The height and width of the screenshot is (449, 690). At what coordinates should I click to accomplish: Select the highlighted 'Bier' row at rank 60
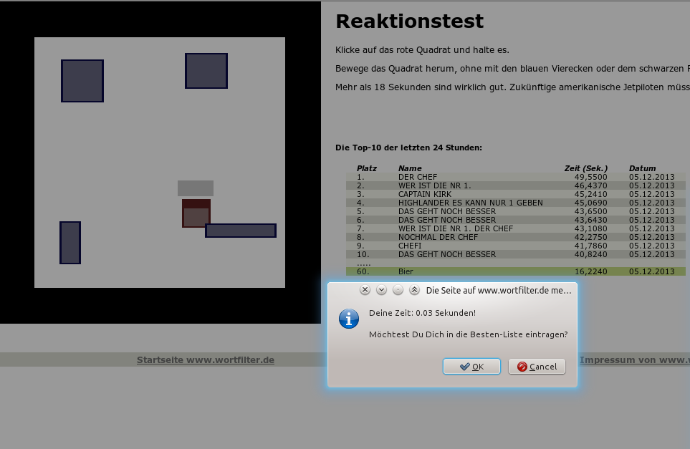515,271
